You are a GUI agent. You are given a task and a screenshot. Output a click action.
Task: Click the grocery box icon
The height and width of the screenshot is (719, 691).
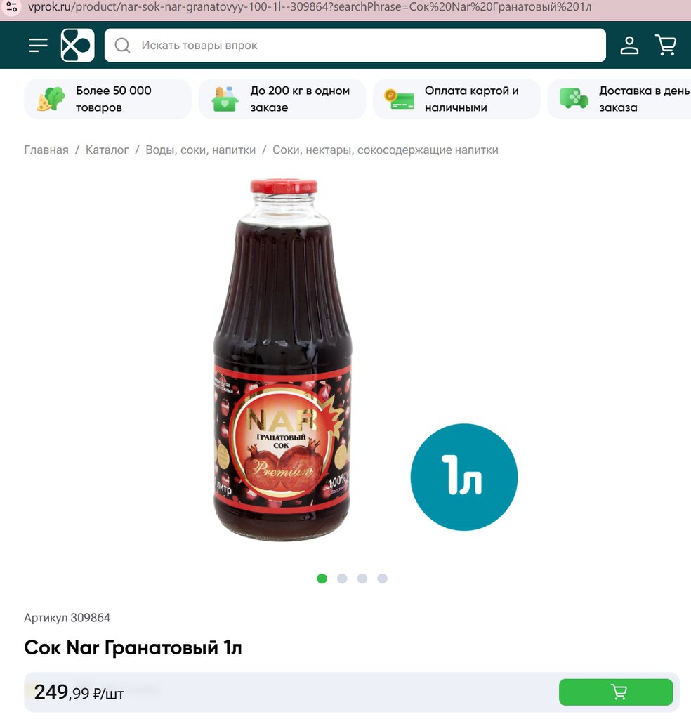(x=225, y=99)
